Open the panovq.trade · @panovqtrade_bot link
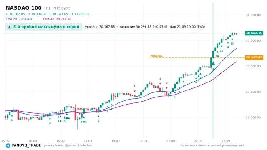 [x=68, y=145]
